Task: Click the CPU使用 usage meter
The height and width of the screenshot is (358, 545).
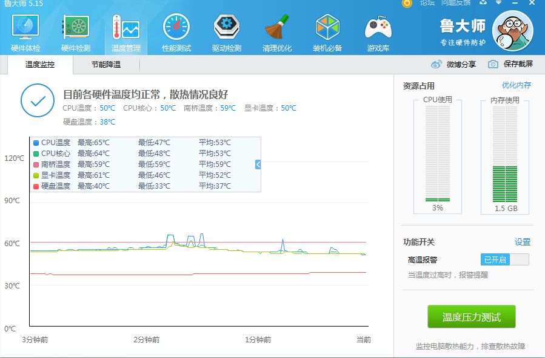Action: [438, 154]
